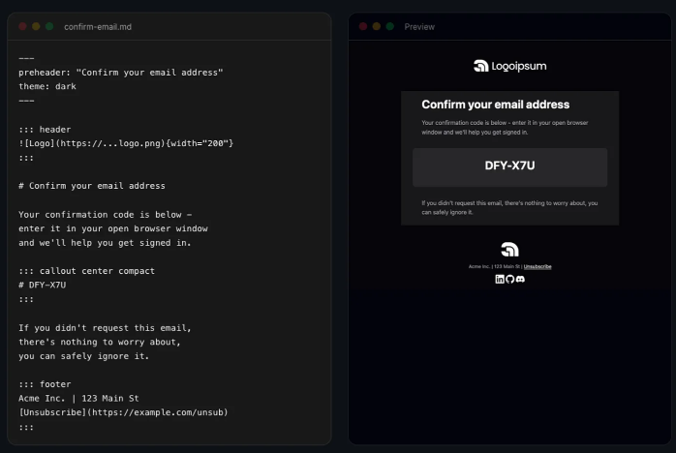This screenshot has width=676, height=453.
Task: Click the 'theme: dark' line in editor
Action: coord(47,86)
